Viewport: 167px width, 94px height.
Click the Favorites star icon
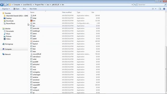3,13
